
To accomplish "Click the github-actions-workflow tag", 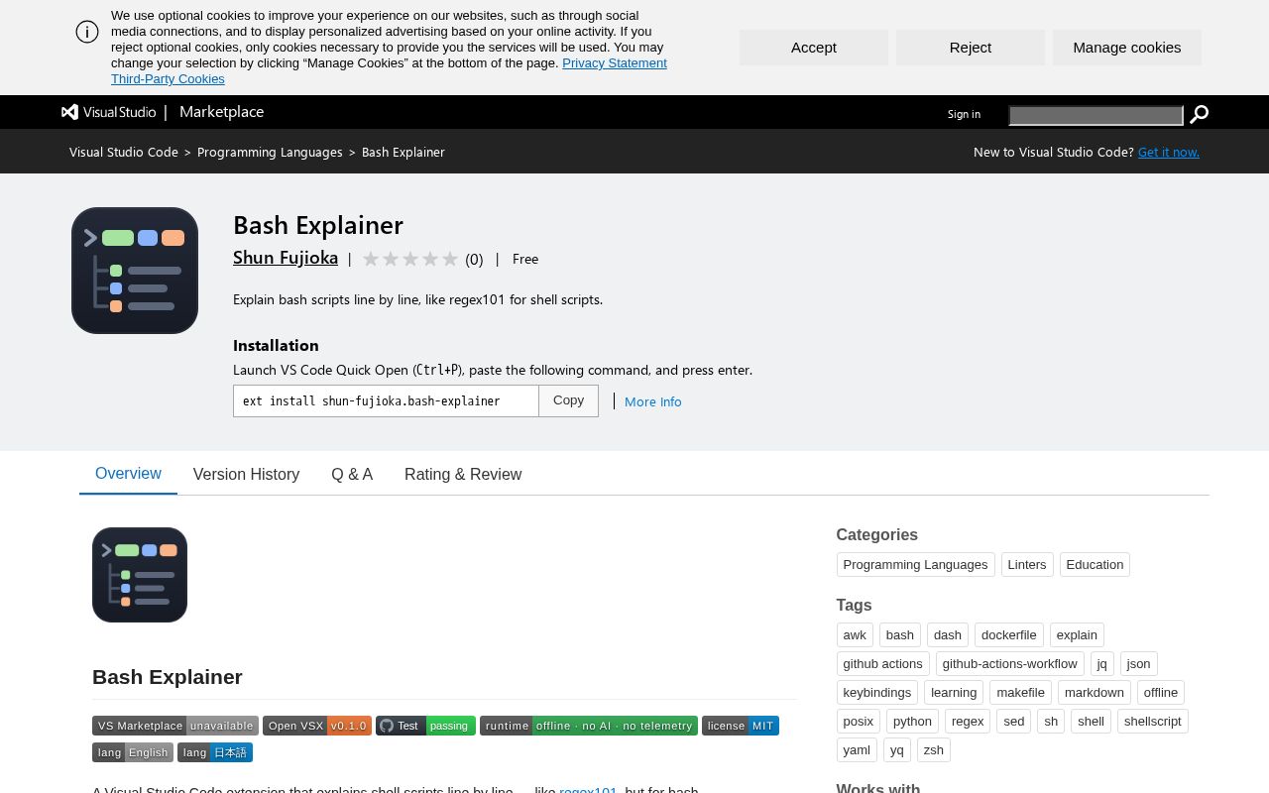I will (1009, 664).
